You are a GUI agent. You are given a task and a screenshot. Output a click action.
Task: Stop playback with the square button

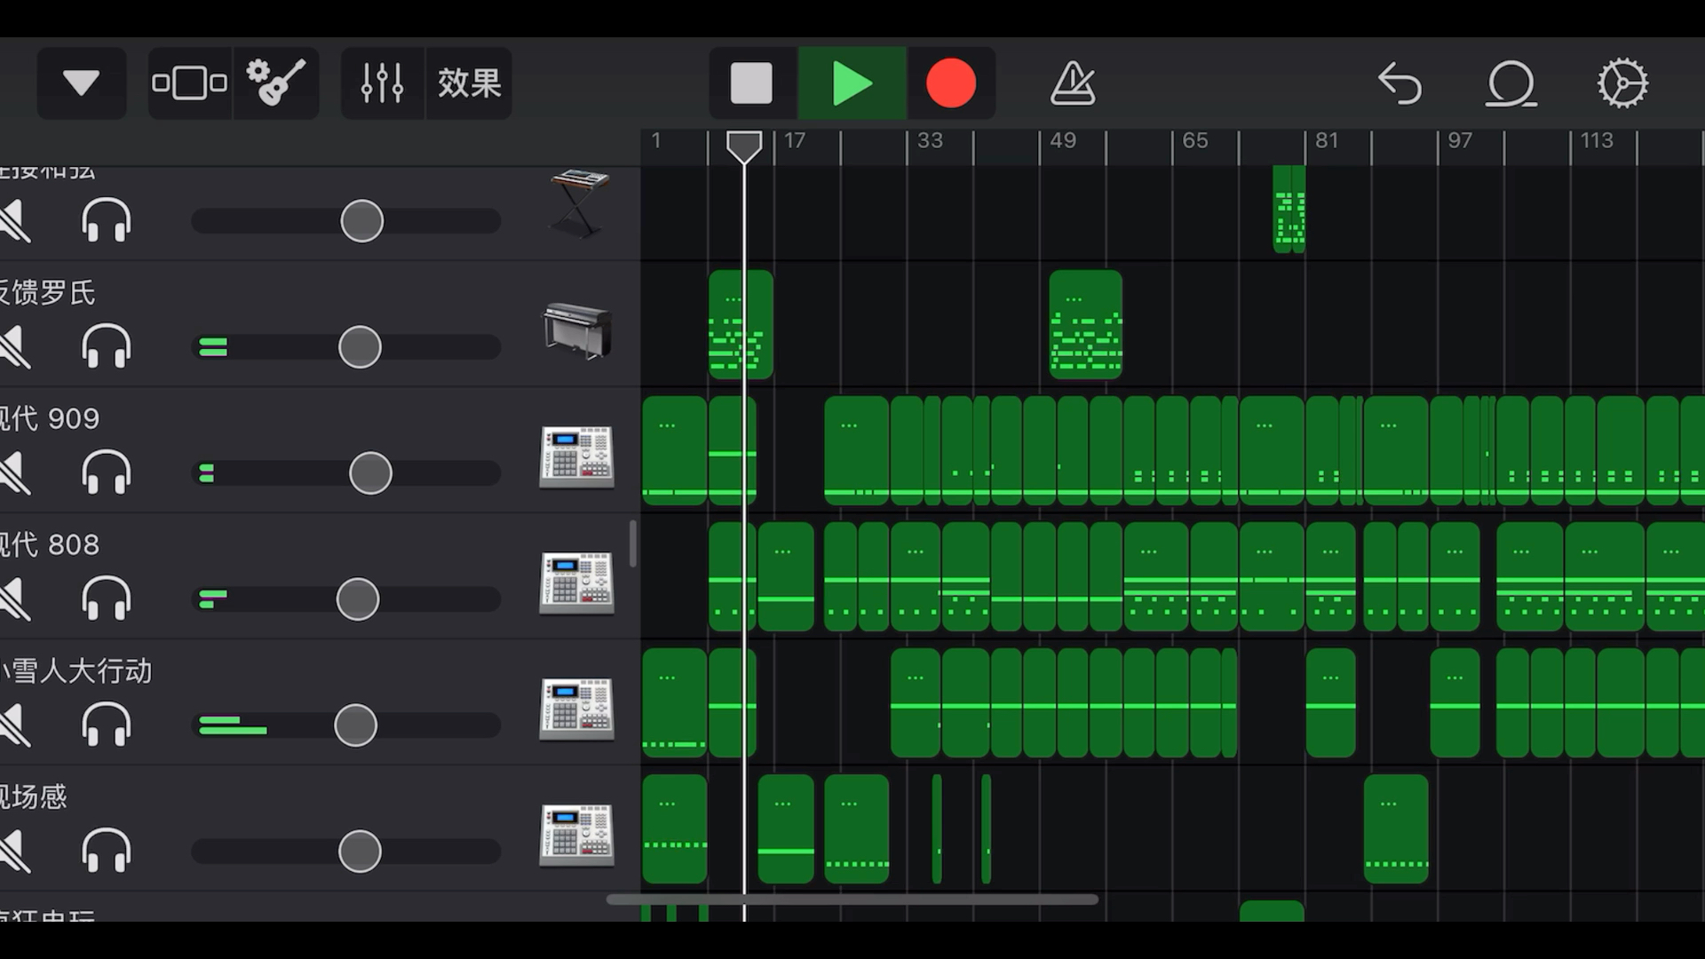(751, 83)
